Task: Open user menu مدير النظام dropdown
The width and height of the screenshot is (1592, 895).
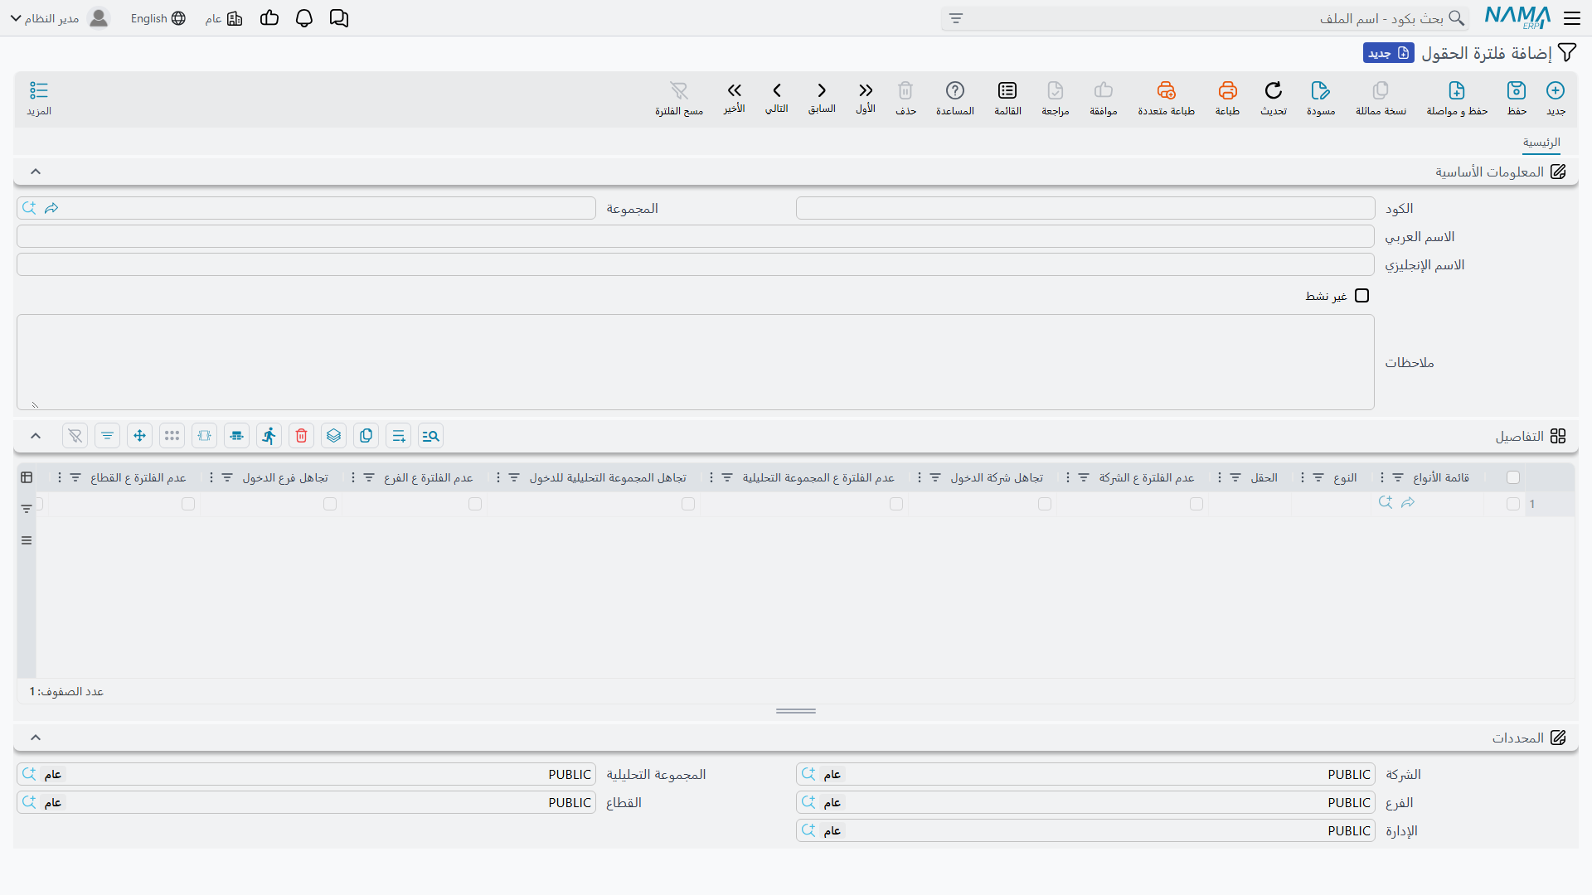Action: tap(60, 18)
